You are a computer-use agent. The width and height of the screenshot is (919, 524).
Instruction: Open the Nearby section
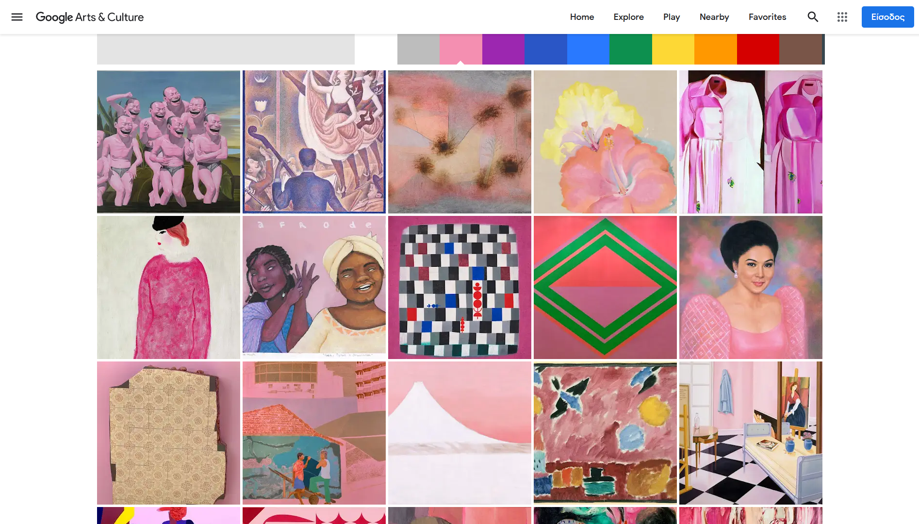714,17
